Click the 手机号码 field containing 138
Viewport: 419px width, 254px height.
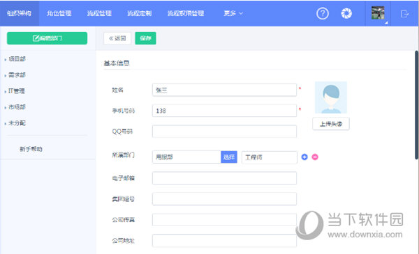[224, 111]
